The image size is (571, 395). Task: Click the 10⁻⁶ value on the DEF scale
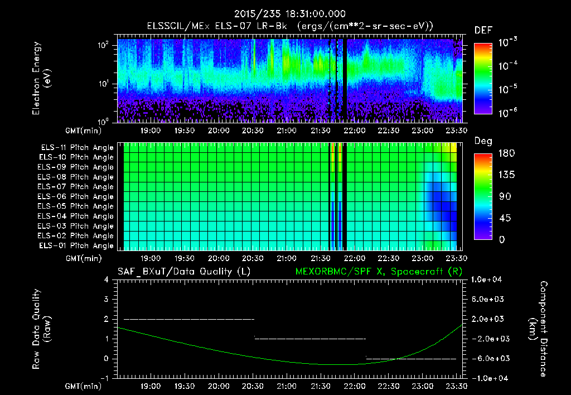coord(507,113)
